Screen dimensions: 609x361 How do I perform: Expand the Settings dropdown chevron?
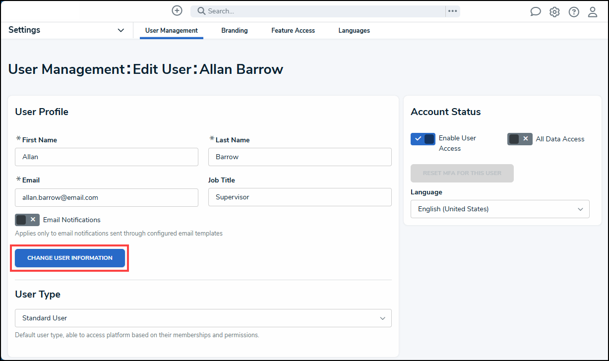click(121, 30)
